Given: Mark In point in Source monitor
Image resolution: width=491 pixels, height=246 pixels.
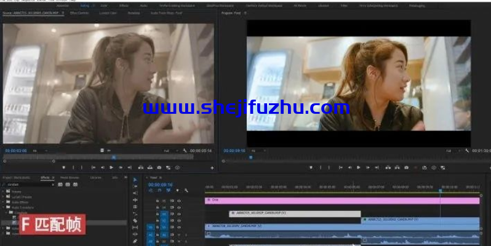Looking at the screenshot, I should (73, 167).
